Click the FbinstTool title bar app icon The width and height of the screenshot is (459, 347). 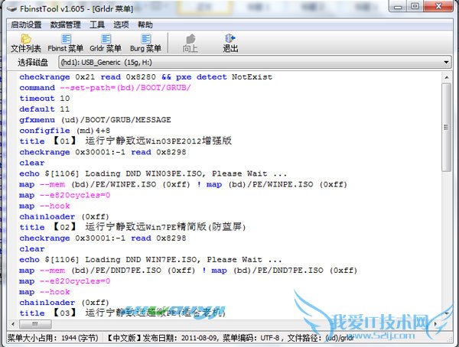[12, 8]
